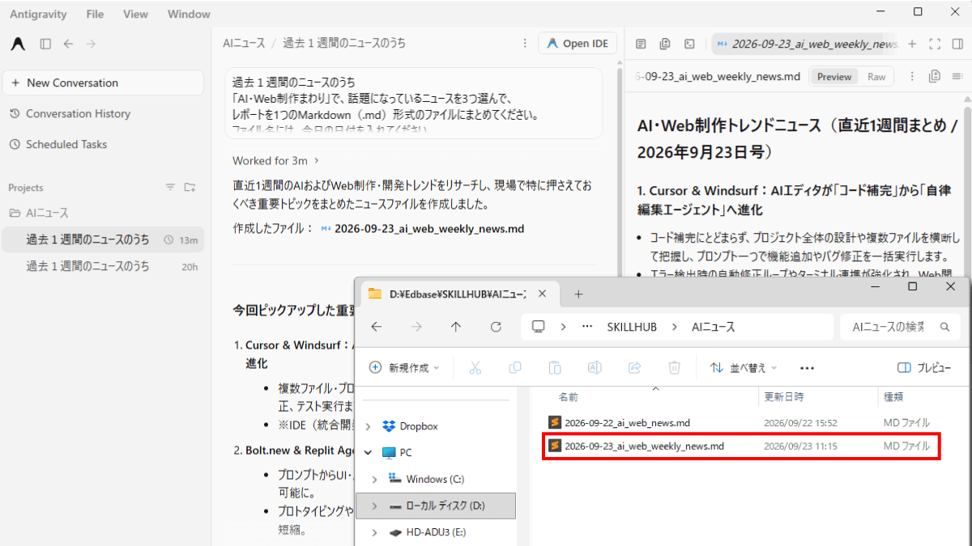Open conversation options three-dot menu

(x=524, y=44)
